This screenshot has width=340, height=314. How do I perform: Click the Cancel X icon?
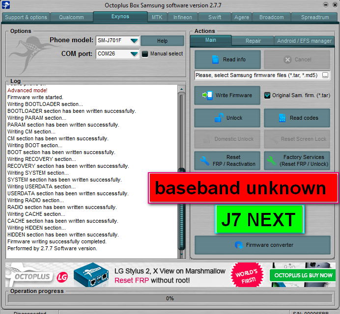click(287, 59)
